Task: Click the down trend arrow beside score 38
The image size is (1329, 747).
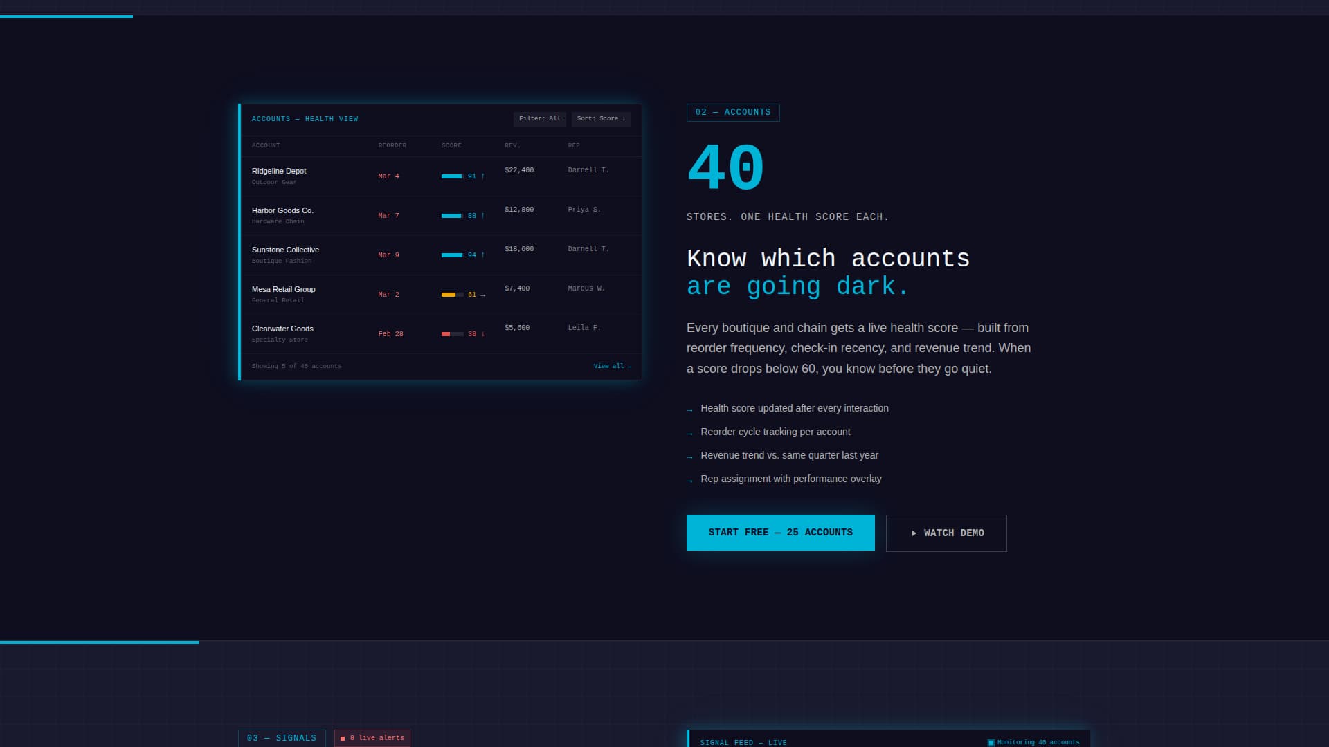Action: click(x=482, y=334)
